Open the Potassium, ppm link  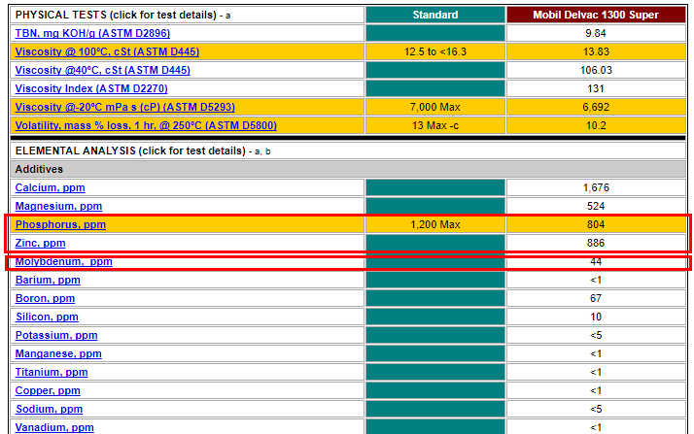(x=56, y=335)
